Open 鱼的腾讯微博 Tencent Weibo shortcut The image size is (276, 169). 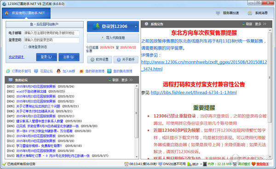pyautogui.click(x=120, y=71)
